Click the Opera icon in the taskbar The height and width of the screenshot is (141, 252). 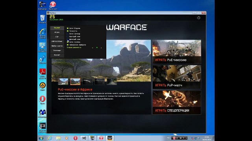click(x=75, y=138)
